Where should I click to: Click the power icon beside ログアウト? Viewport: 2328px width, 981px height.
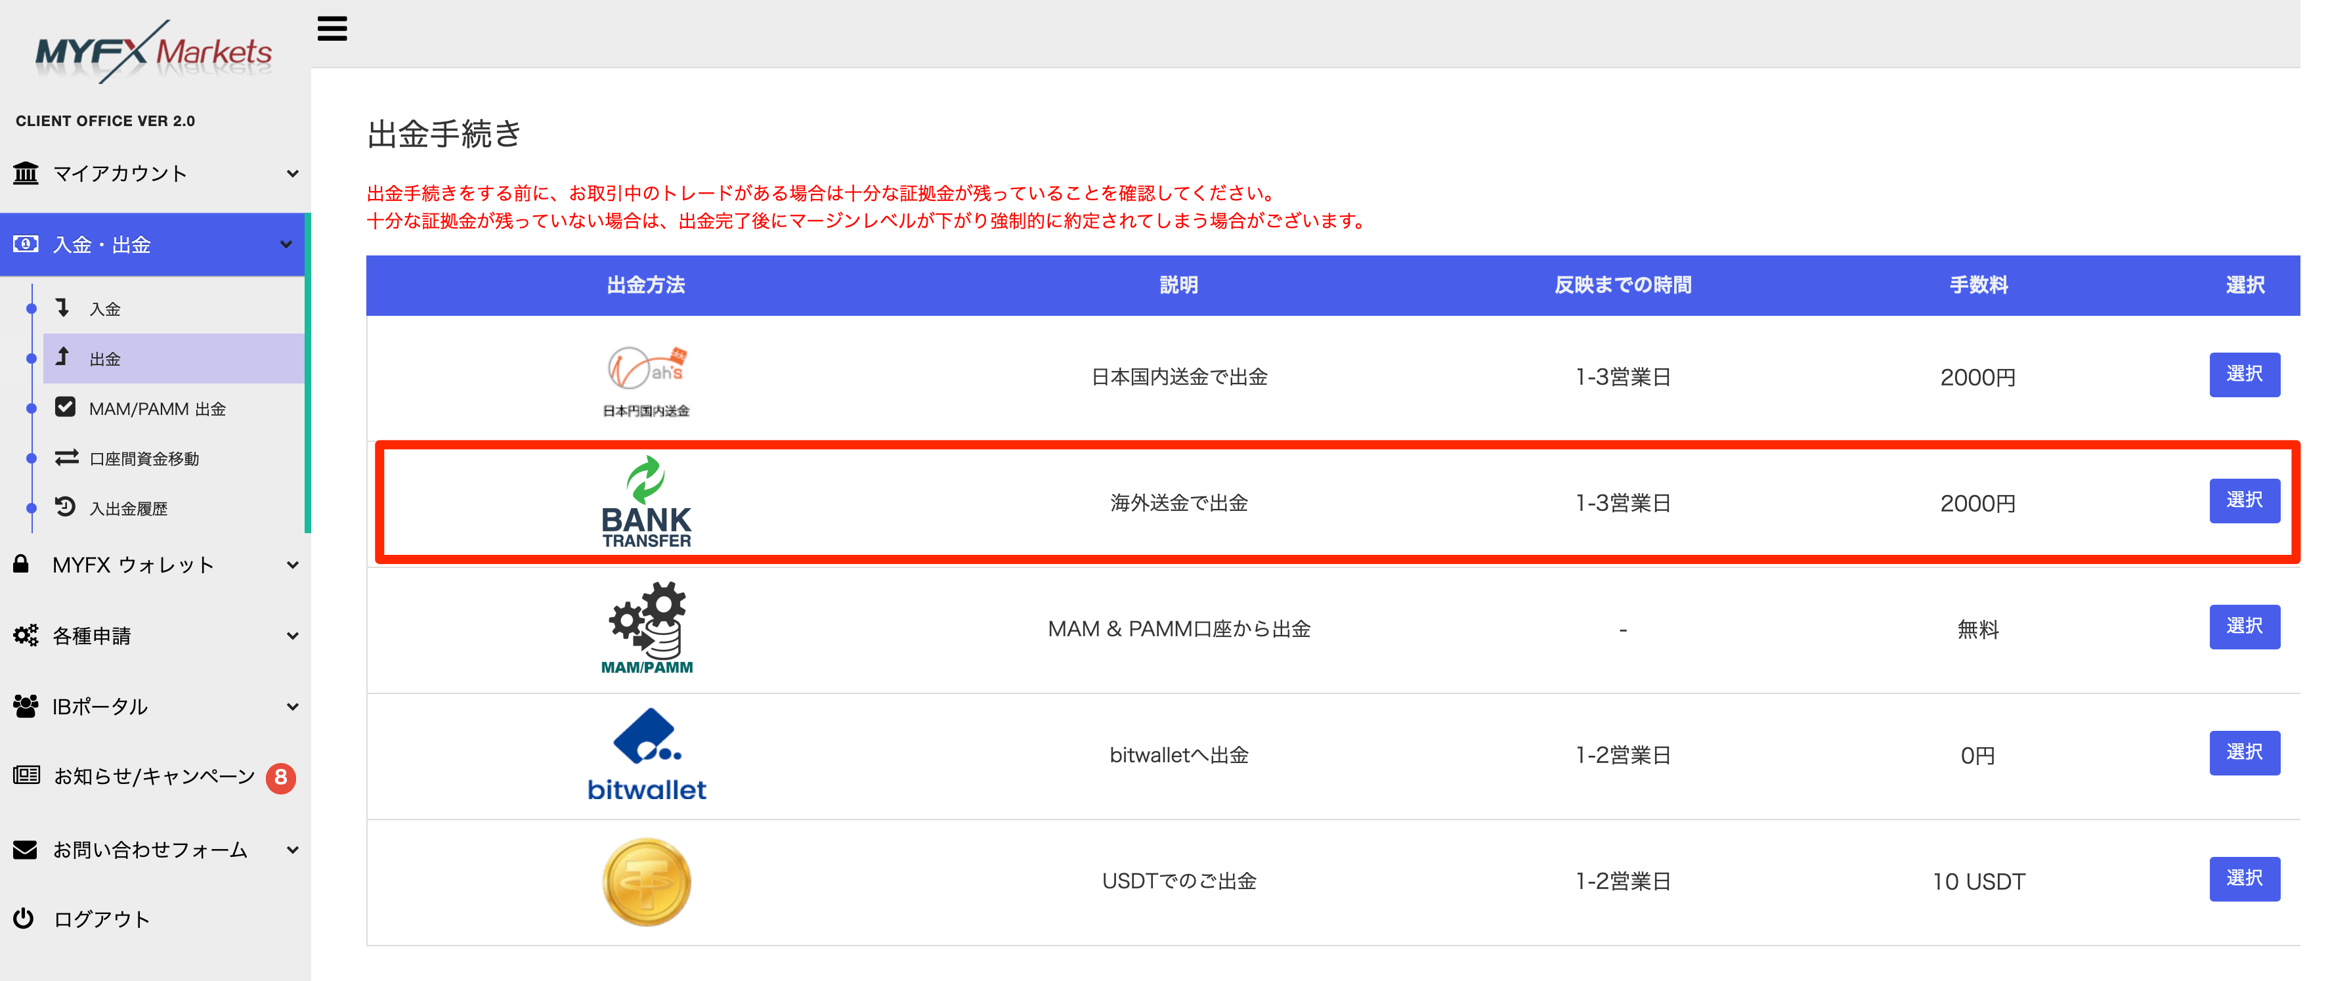tap(24, 919)
